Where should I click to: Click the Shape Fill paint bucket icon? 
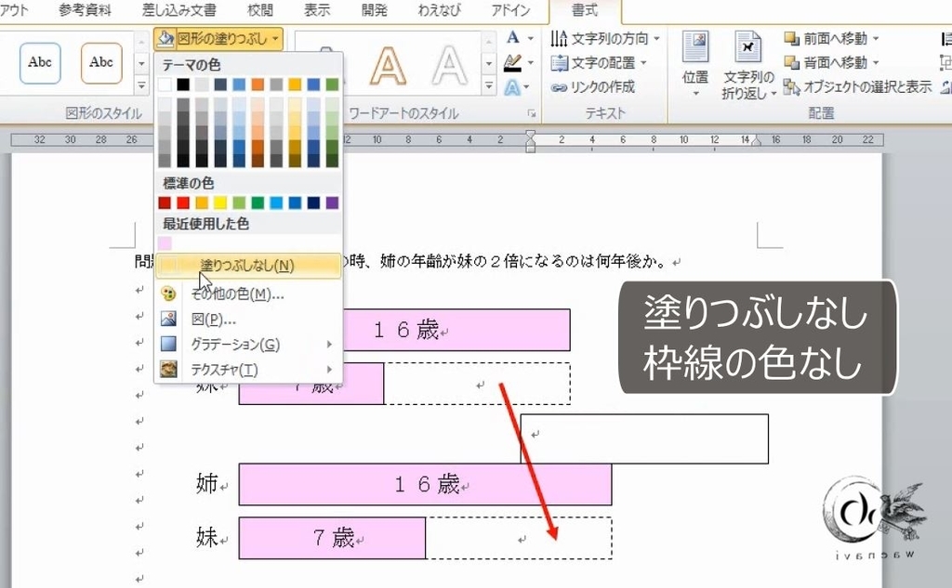165,39
